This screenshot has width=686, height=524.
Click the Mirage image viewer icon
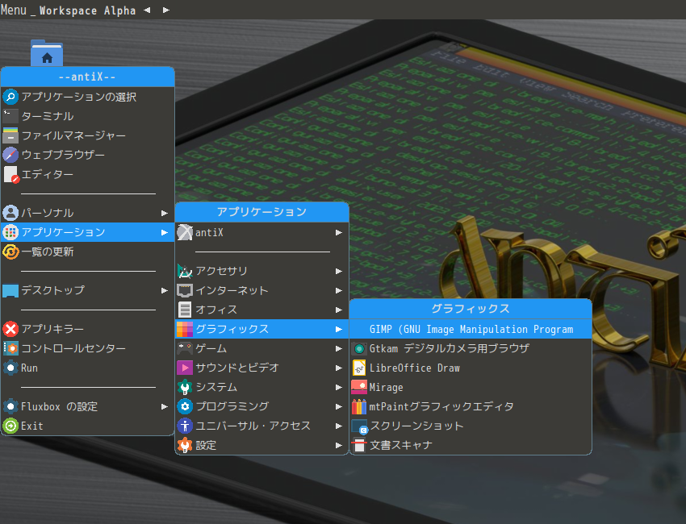coord(359,387)
